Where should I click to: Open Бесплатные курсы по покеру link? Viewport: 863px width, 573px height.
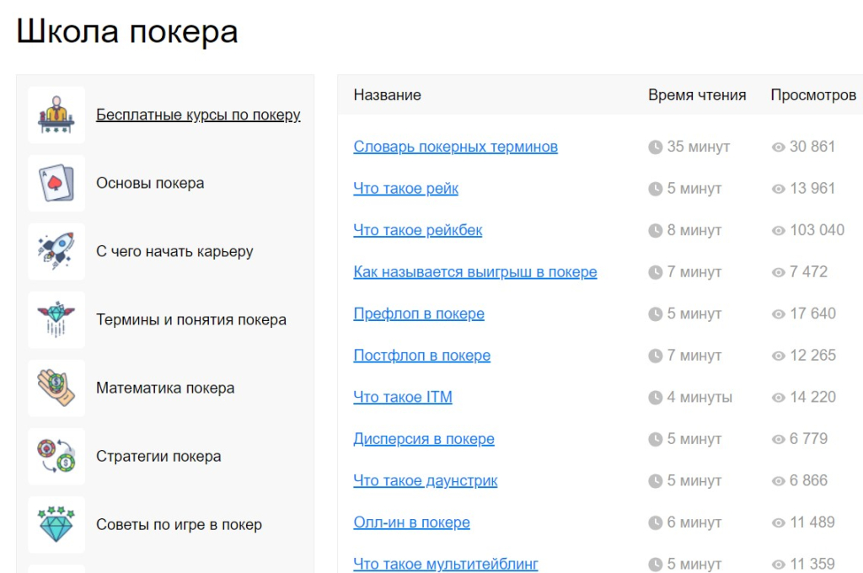(198, 115)
